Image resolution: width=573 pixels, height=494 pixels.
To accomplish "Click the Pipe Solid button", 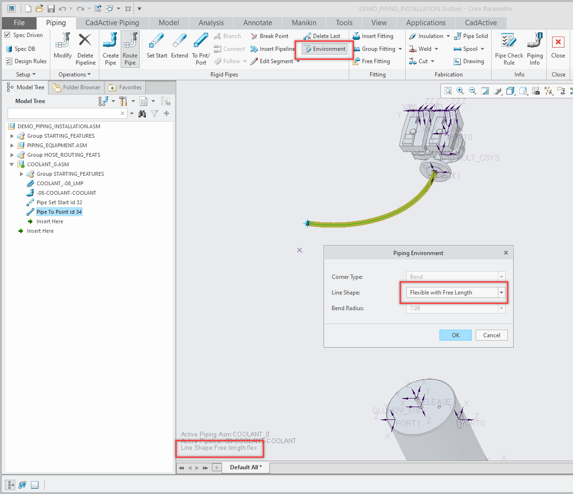I will (471, 36).
